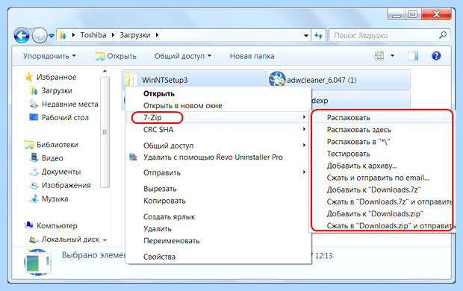Choose Распаковать in the 7-Zip submenu
Image resolution: width=463 pixels, height=291 pixels.
(x=382, y=117)
